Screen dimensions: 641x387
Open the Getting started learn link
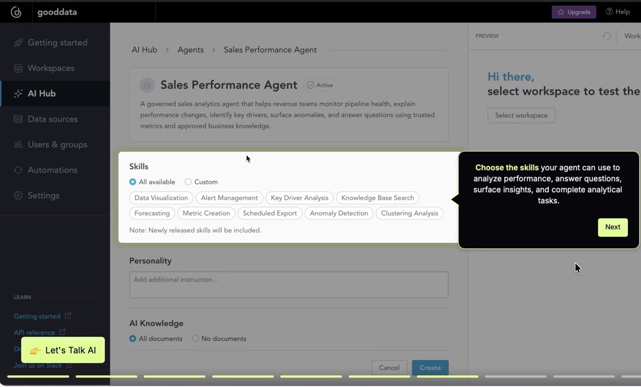click(37, 317)
